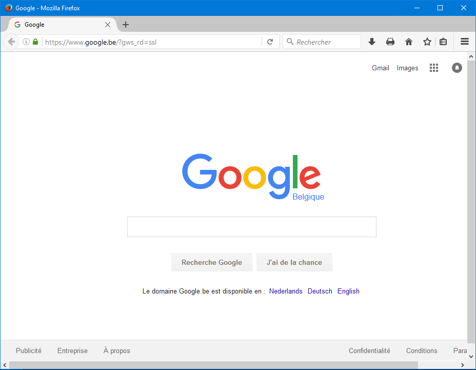Viewport: 476px width, 370px height.
Task: Switch Google to English
Action: point(348,291)
